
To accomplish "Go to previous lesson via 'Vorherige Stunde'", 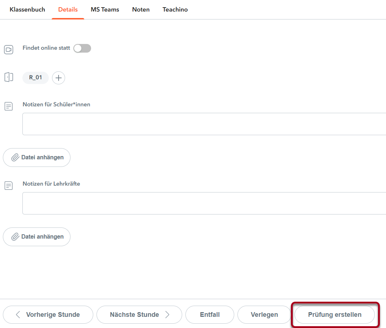I will (48, 315).
